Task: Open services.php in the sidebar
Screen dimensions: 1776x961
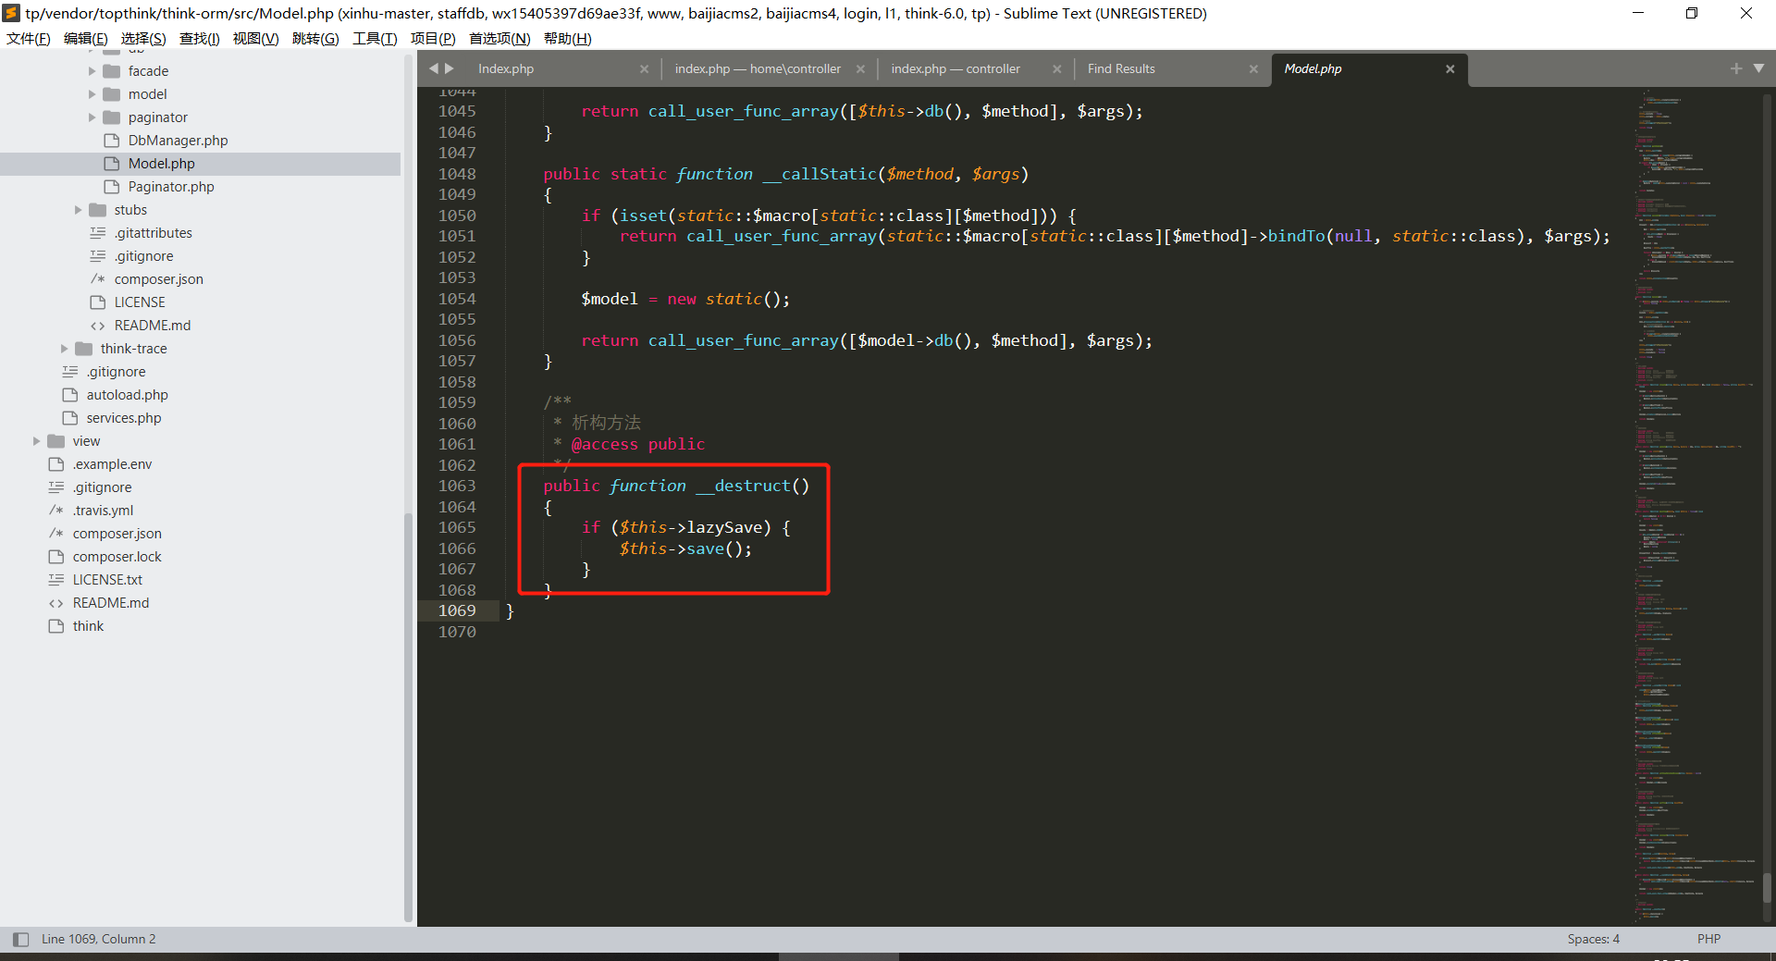Action: [124, 418]
